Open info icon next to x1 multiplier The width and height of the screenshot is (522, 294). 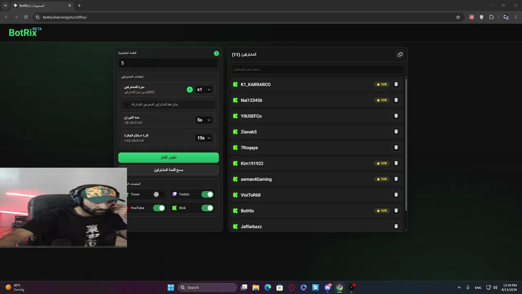[190, 89]
